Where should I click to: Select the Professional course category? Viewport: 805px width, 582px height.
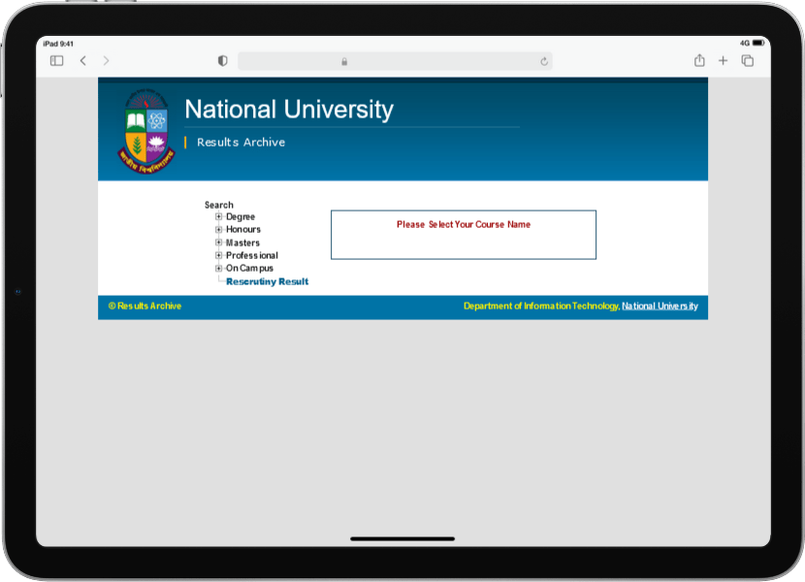pyautogui.click(x=252, y=255)
